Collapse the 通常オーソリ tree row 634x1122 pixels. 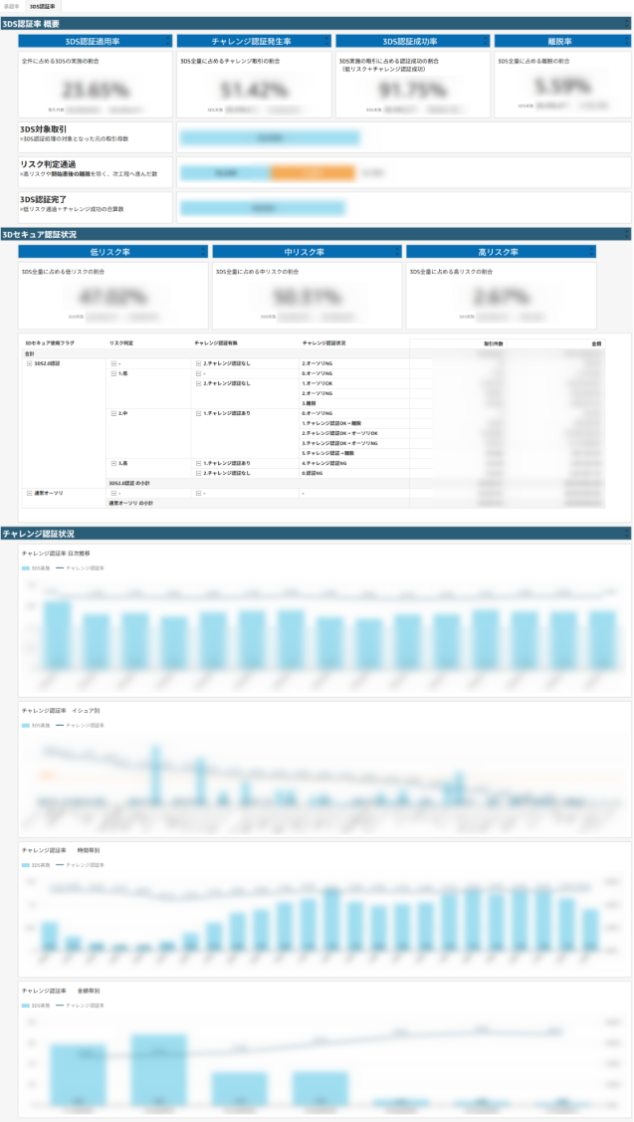pyautogui.click(x=29, y=493)
